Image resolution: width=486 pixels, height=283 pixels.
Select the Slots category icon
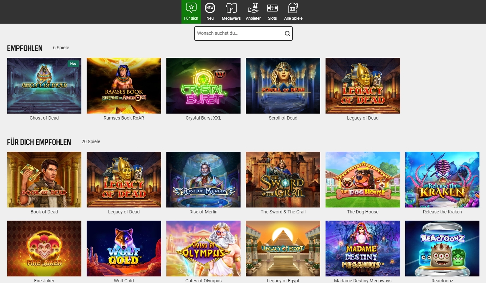[x=272, y=7]
